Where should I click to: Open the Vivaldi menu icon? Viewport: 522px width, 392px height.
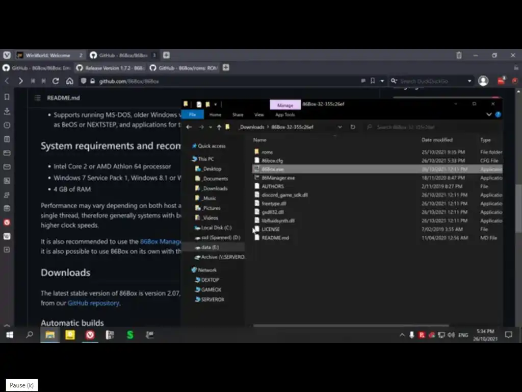[7, 55]
